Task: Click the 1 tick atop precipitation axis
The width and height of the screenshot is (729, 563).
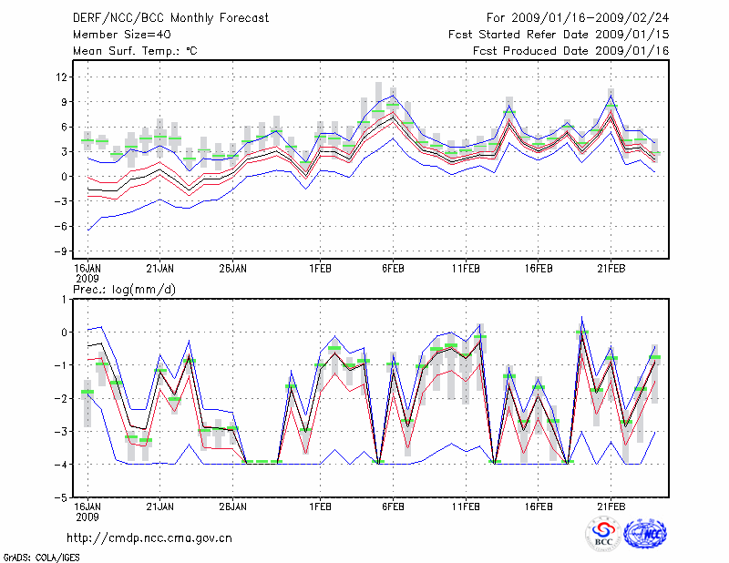Action: (65, 299)
